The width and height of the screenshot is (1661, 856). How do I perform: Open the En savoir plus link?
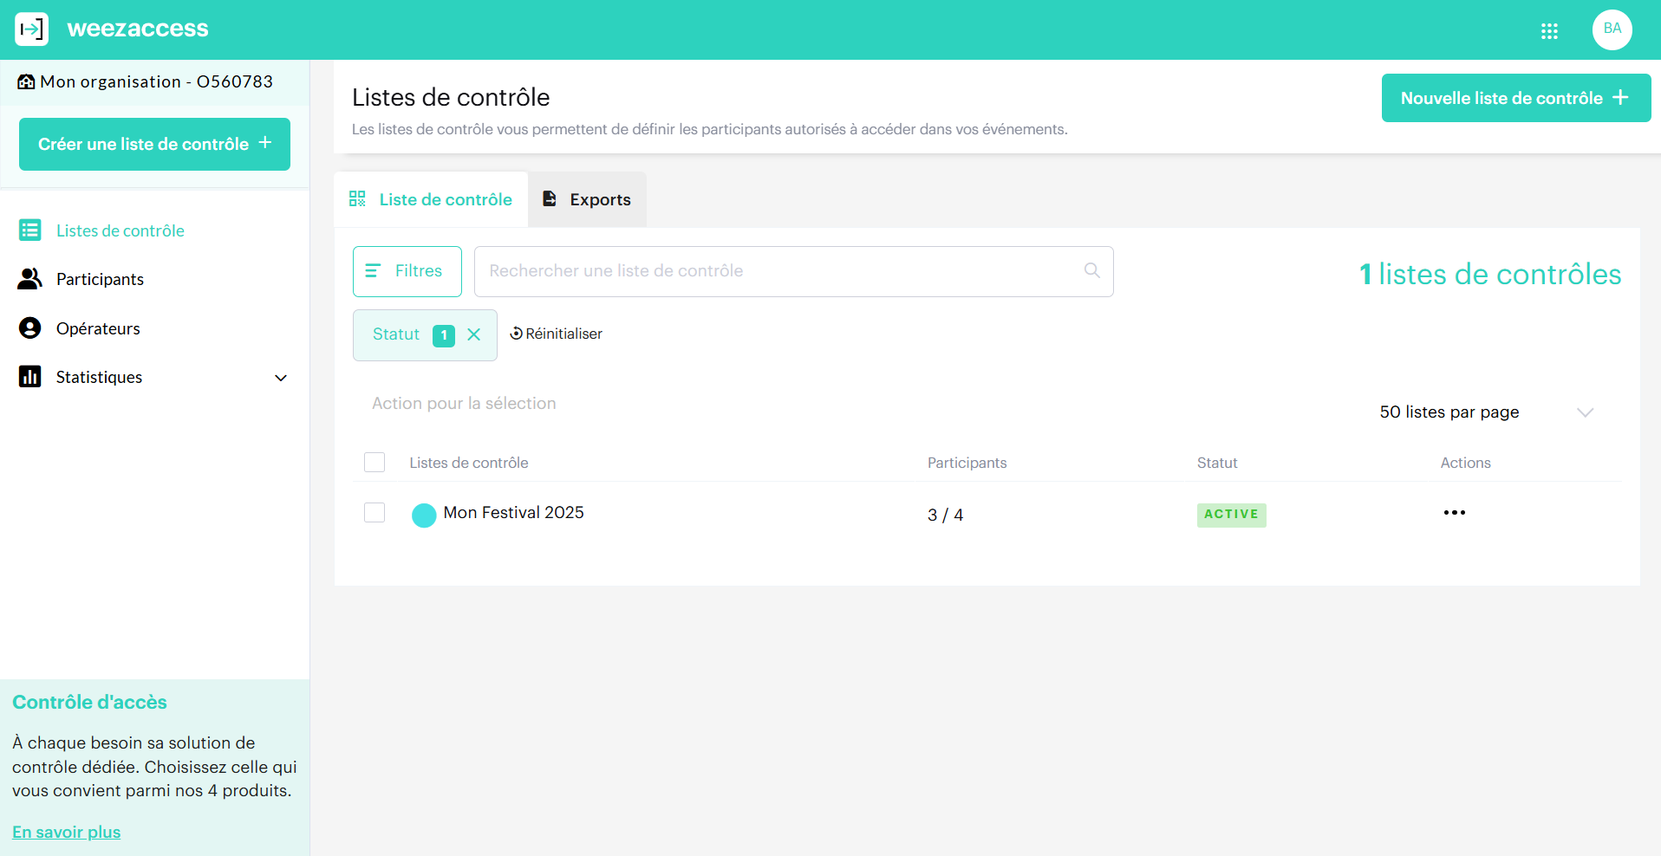[65, 832]
